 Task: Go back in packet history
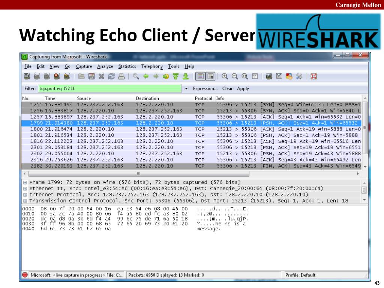[146, 76]
